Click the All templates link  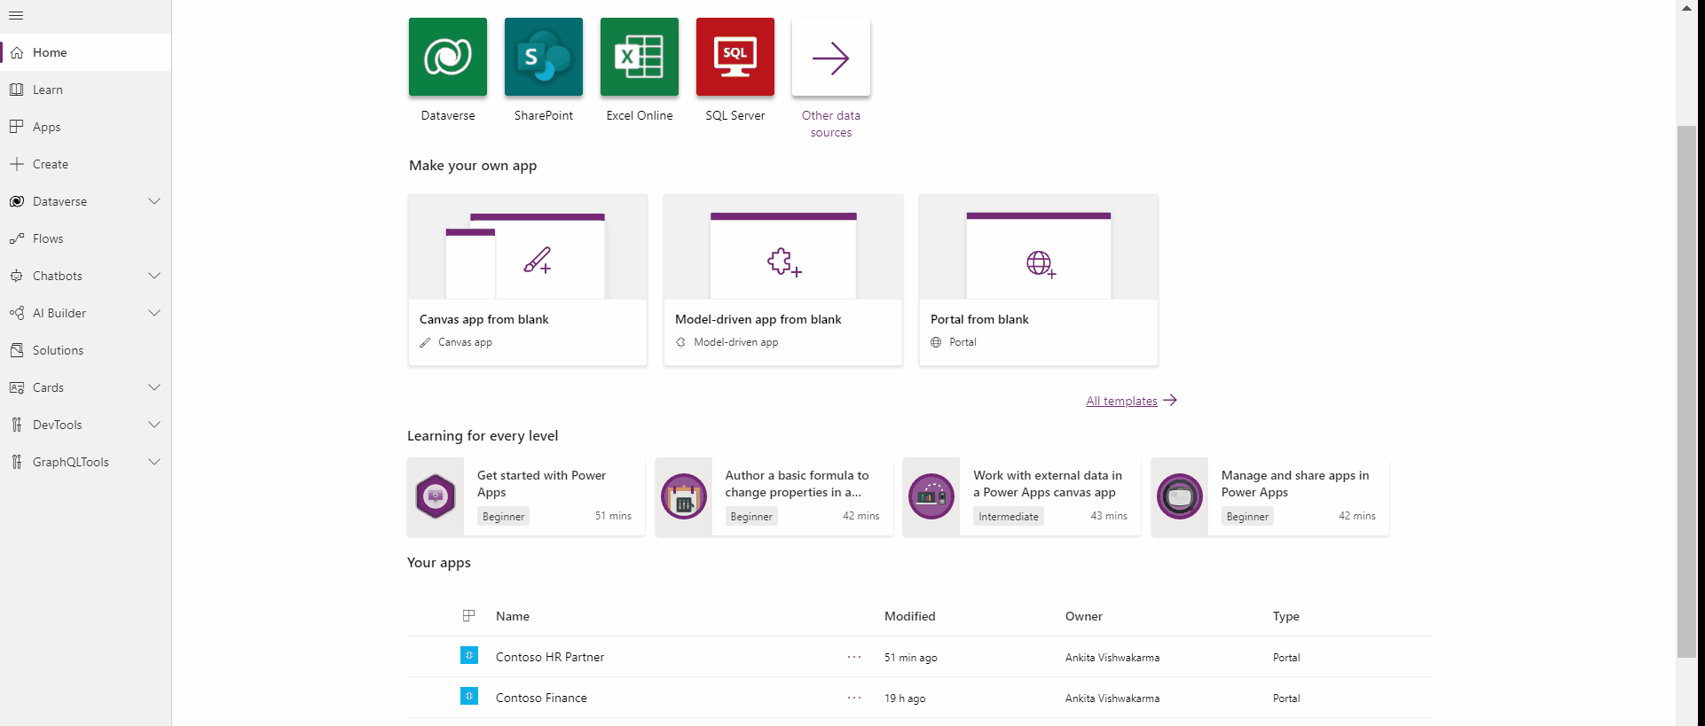click(x=1121, y=401)
